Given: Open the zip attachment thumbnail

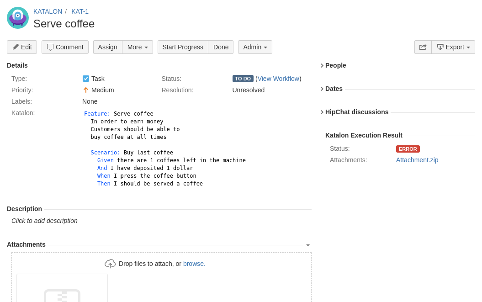Looking at the screenshot, I should tap(62, 288).
